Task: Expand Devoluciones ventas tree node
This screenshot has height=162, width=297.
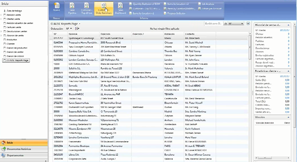Action: [1, 31]
